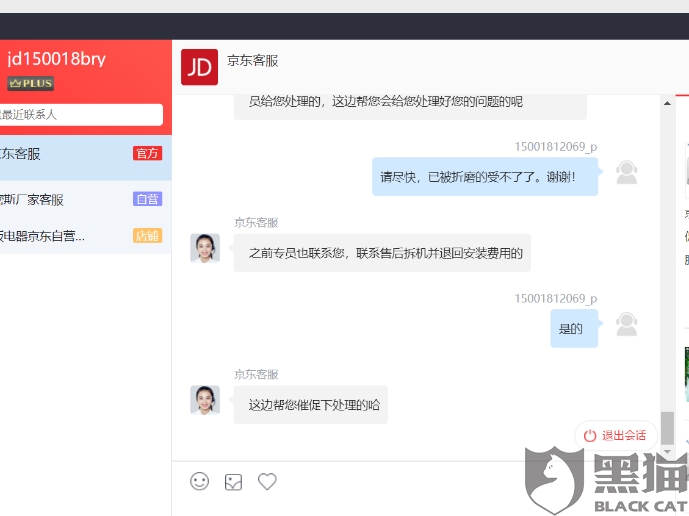689x516 pixels.
Task: Click the 最近联系人 search field
Action: (x=81, y=115)
